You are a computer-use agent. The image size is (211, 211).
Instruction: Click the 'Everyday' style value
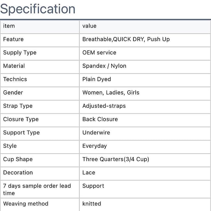94,146
